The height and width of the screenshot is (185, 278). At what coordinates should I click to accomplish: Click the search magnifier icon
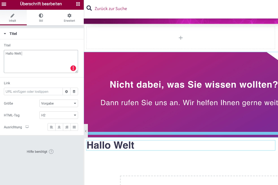(89, 9)
